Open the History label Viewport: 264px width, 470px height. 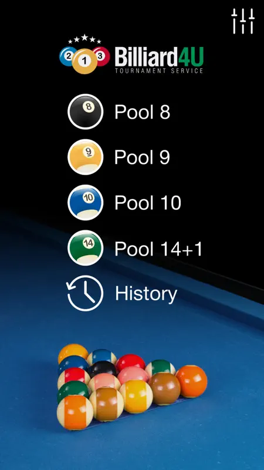click(x=146, y=294)
